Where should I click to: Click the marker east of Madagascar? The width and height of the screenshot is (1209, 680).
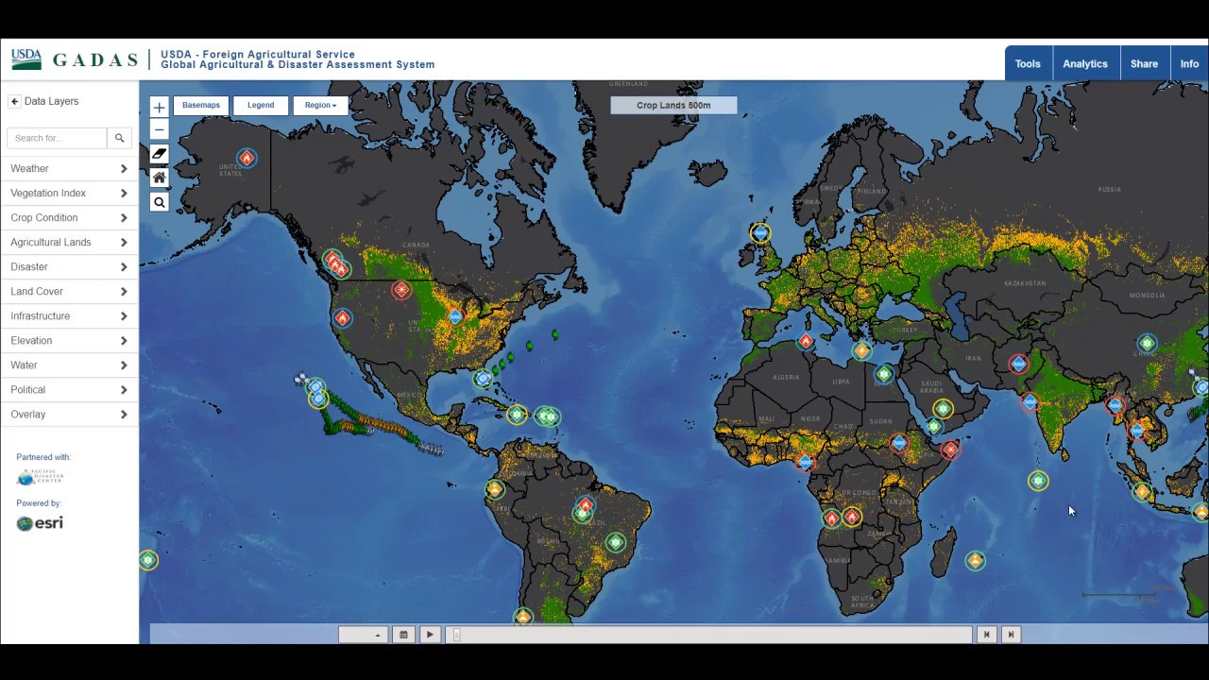coord(976,561)
